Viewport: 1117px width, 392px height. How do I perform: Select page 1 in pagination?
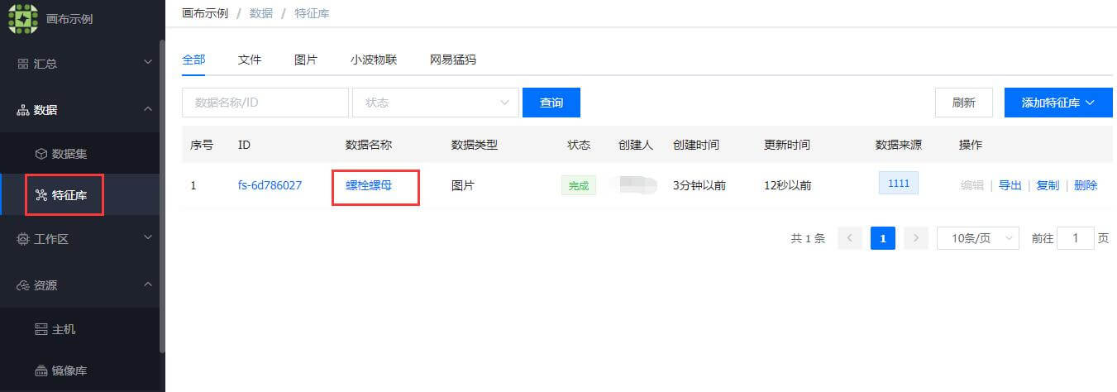[883, 238]
